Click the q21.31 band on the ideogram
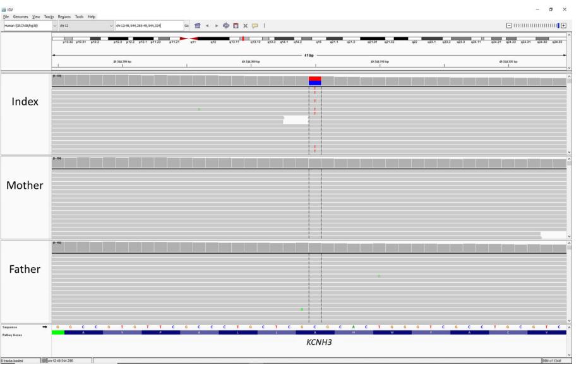Viewport: 586px width, 370px height. [372, 39]
